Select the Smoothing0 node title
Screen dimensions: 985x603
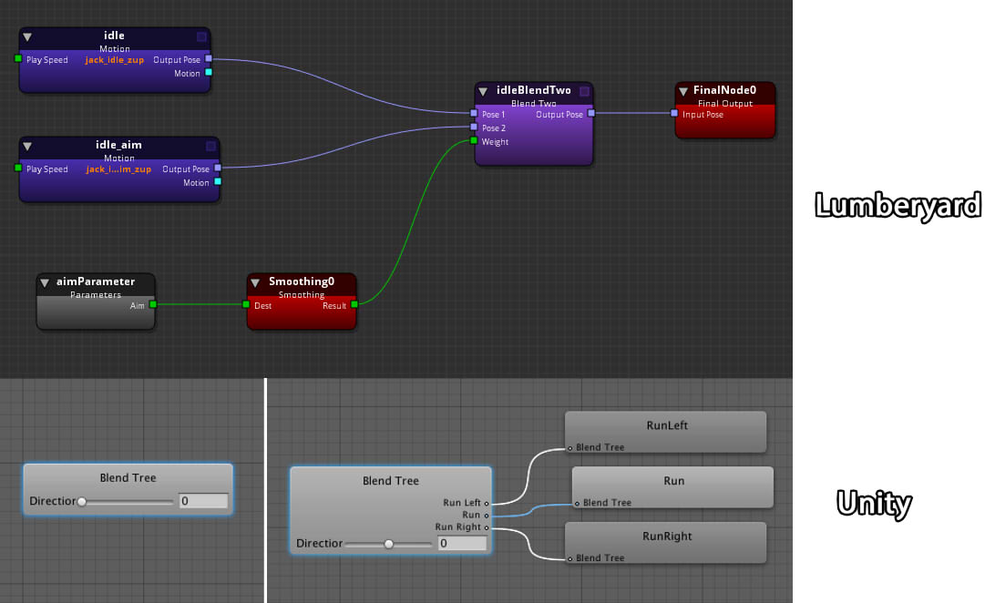(302, 281)
